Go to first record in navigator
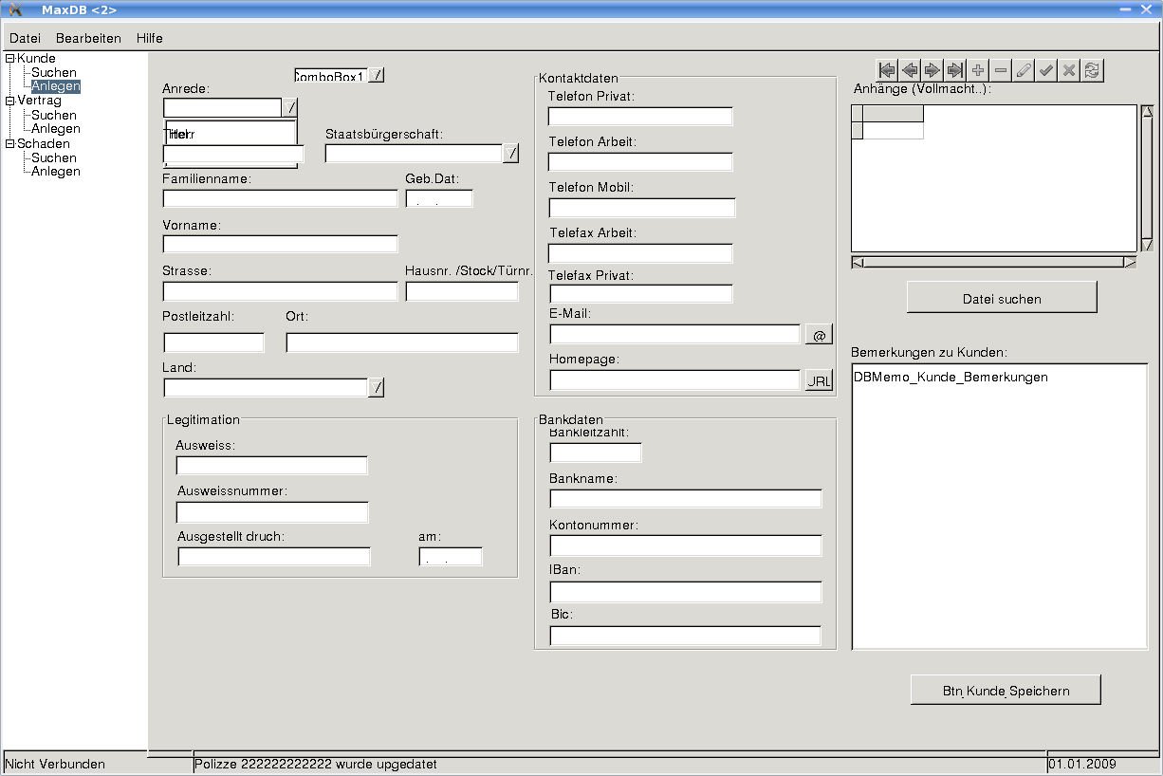 [887, 70]
